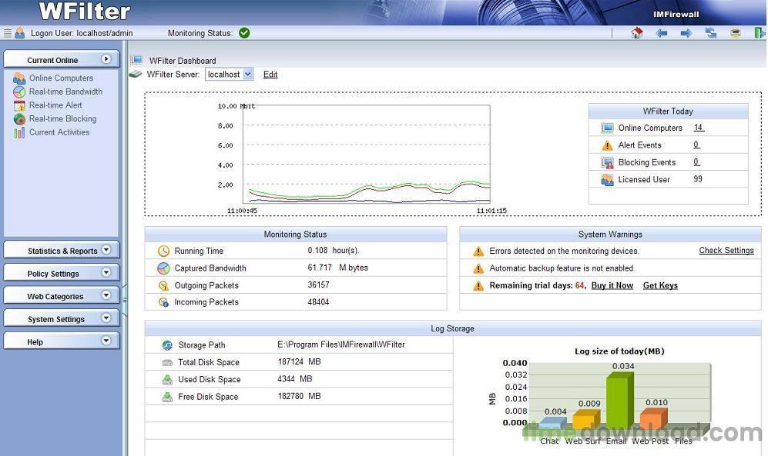Screen dimensions: 768x456
Task: Open the print icon in top toolbar
Action: [x=735, y=33]
